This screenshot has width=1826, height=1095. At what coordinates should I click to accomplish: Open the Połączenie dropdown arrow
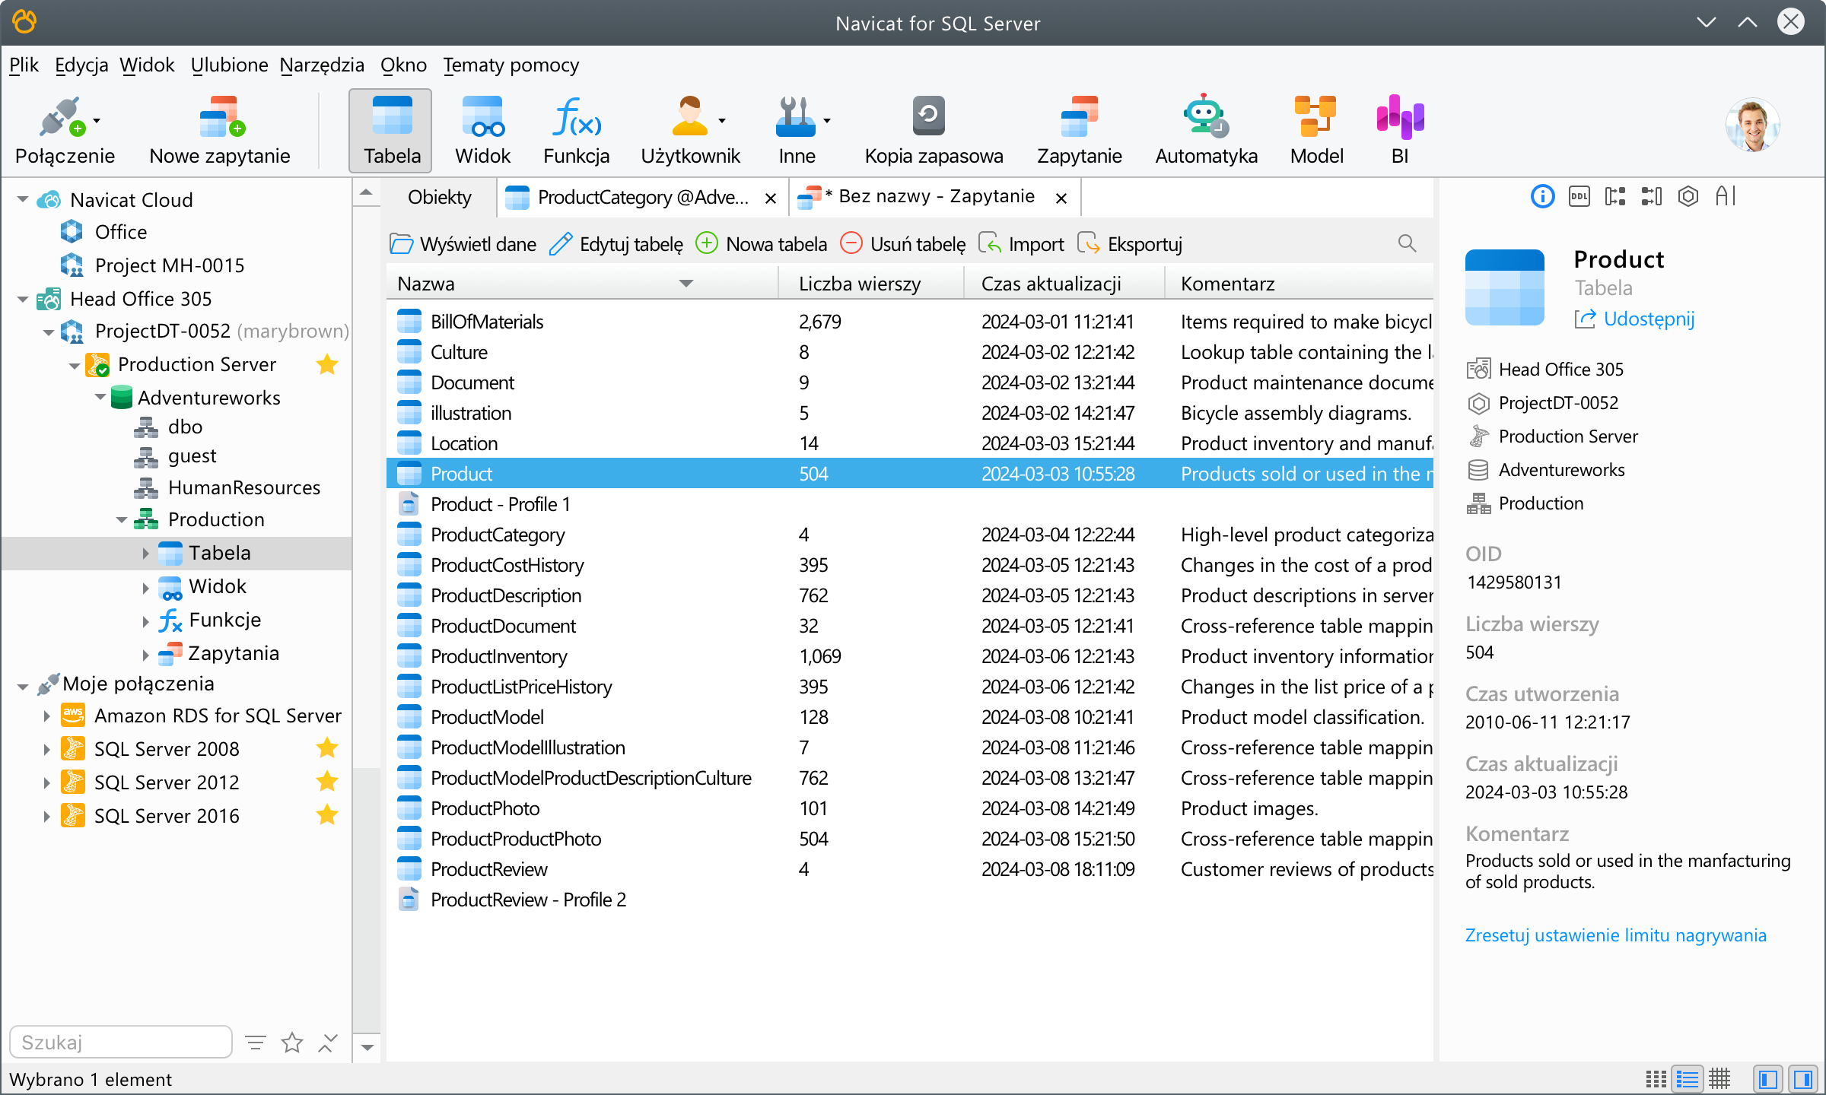tap(97, 120)
